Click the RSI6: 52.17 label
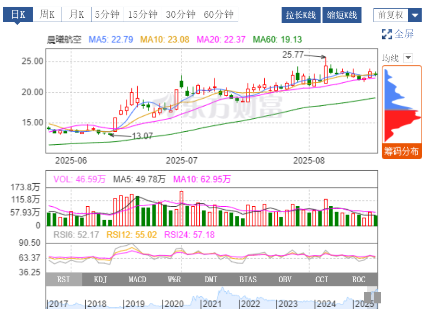This screenshot has height=313, width=426. click(x=76, y=235)
